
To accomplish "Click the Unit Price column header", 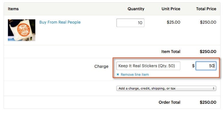I will click(x=171, y=9).
